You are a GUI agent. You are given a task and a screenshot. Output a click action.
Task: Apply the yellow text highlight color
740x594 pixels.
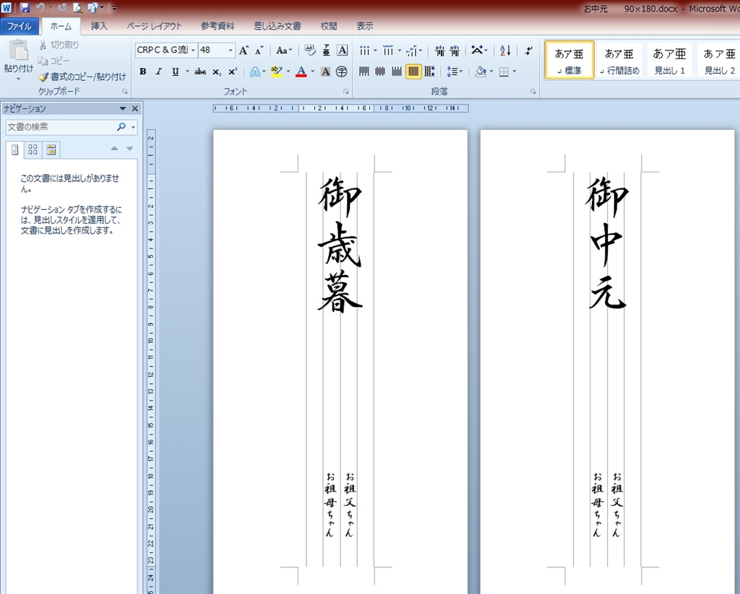coord(277,71)
